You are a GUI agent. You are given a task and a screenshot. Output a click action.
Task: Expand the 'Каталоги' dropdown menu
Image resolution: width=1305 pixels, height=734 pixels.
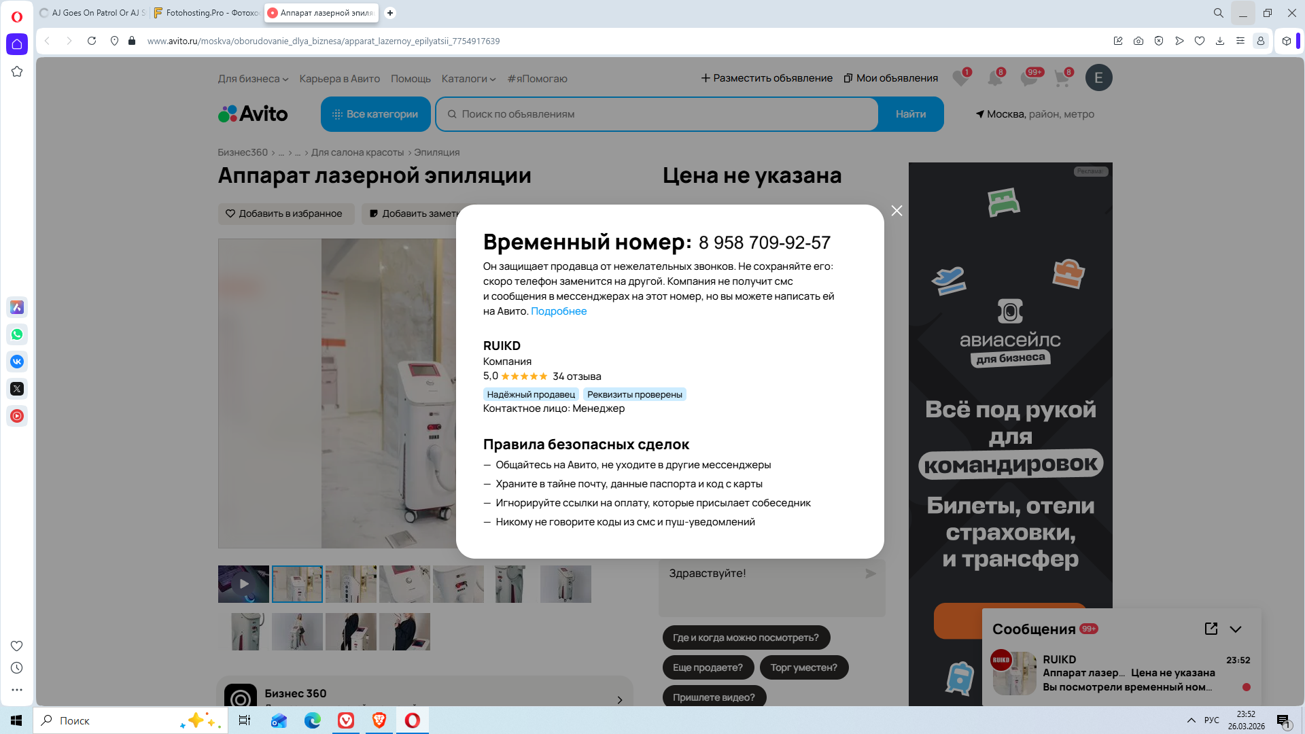[468, 79]
